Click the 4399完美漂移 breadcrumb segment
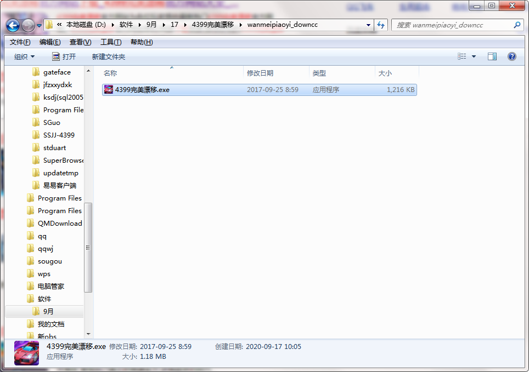Screen dimensions: 529x372 [x=213, y=25]
